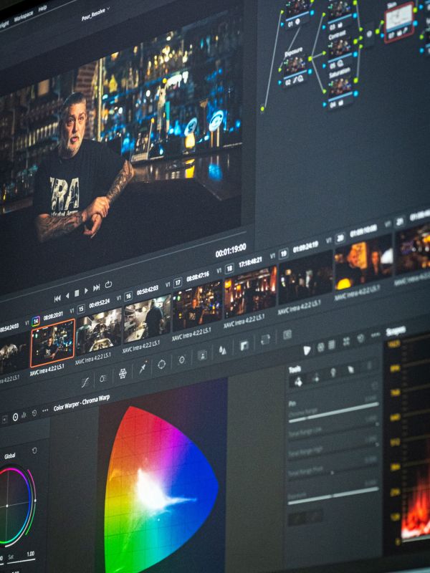This screenshot has height=573, width=430.
Task: Open the Qualifier eyedropper palette
Action: (x=143, y=368)
